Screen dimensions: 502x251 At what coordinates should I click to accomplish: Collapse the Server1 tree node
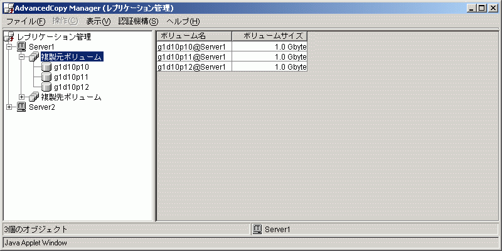9,46
